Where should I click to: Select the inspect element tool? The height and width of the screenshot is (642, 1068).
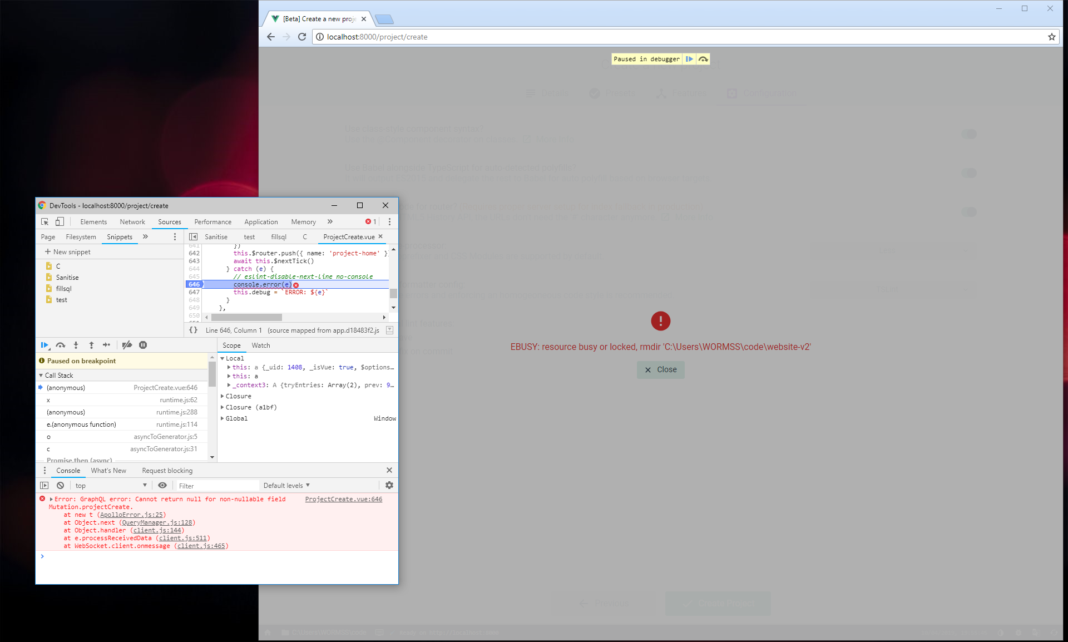point(44,221)
